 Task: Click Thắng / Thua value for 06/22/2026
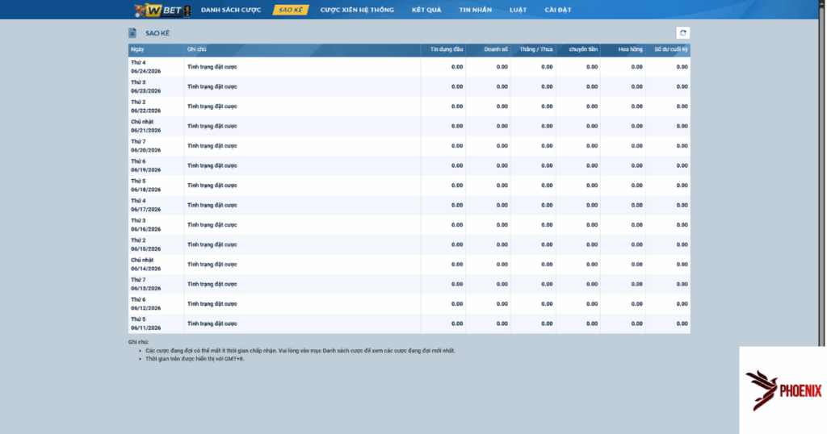pyautogui.click(x=547, y=106)
